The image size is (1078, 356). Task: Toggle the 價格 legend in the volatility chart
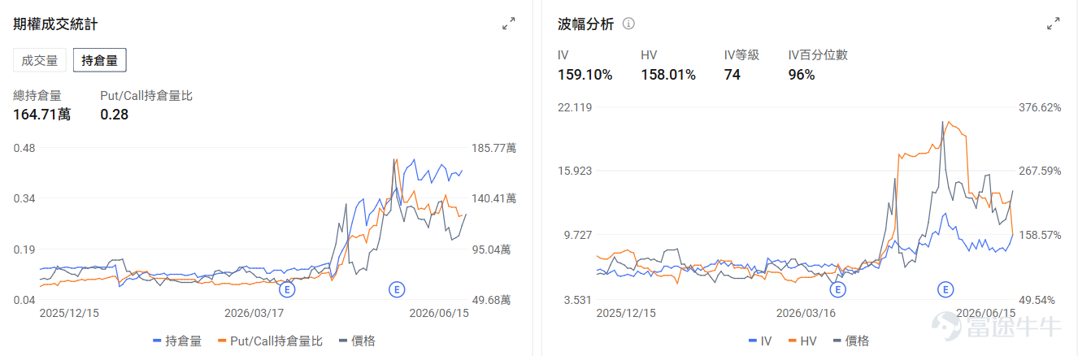pyautogui.click(x=850, y=341)
